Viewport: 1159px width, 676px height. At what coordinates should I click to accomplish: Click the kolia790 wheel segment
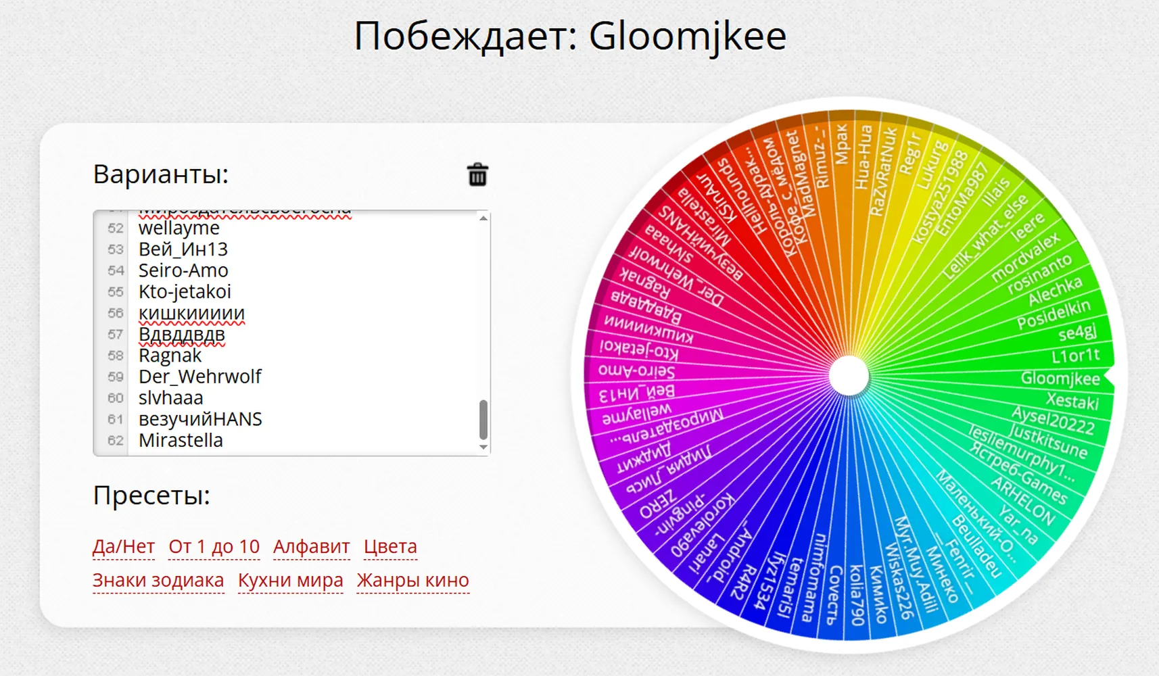[x=857, y=595]
